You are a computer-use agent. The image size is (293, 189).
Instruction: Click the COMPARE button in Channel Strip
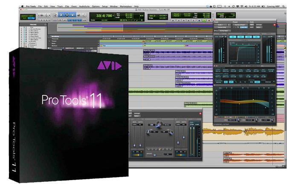point(244,27)
